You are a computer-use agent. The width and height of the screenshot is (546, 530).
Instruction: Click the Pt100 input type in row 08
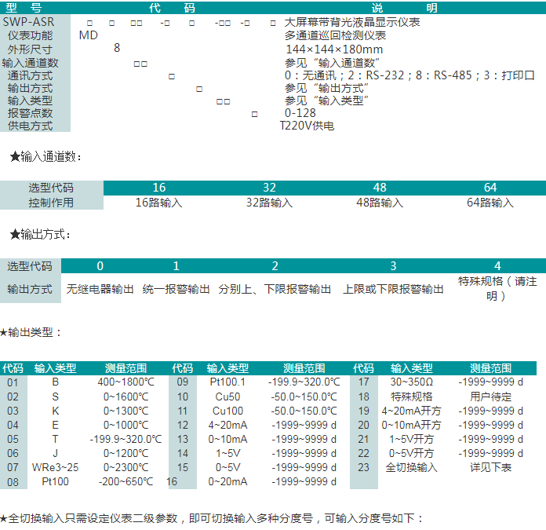click(x=56, y=481)
